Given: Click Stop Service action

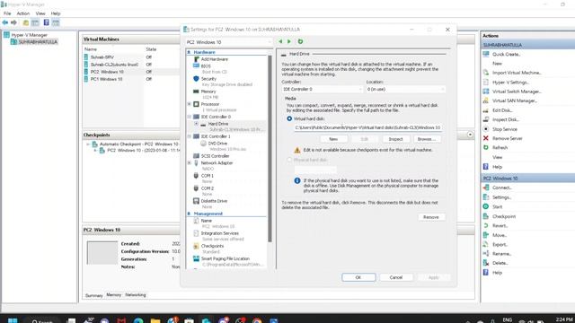Looking at the screenshot, I should click(505, 129).
